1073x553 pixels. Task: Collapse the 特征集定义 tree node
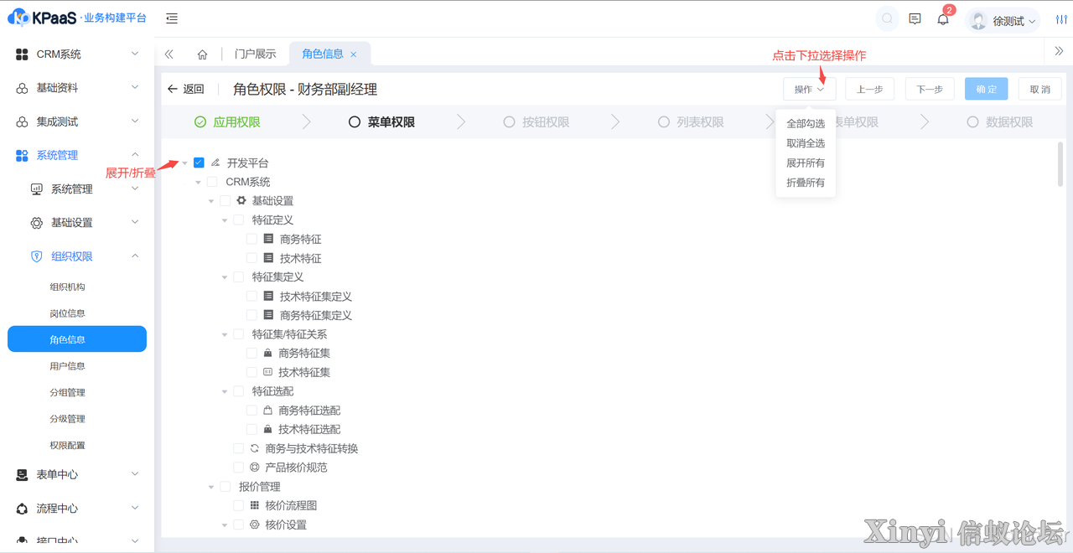[x=225, y=277]
